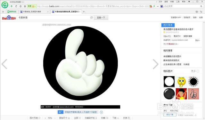The image size is (205, 120).
Task: Click the 360 browser logo
Action: 5,5
